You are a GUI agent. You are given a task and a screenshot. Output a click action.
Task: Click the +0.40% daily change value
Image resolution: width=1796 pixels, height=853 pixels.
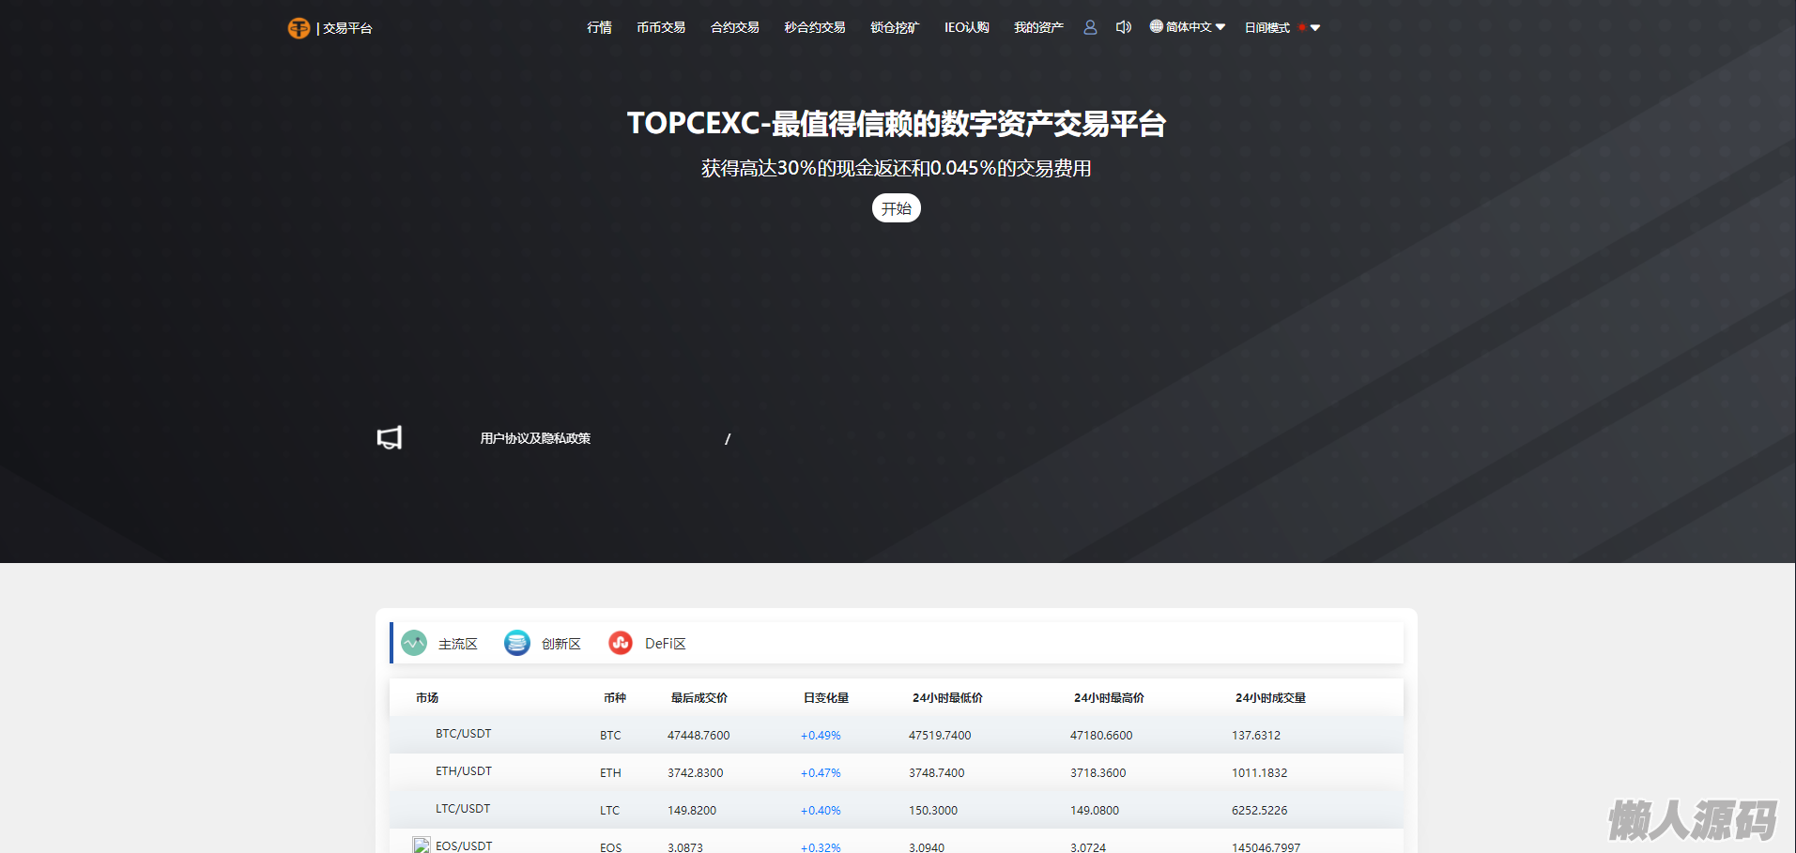[821, 811]
